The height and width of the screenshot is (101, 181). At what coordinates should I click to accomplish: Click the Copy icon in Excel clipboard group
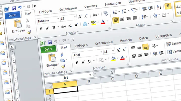coord(62,60)
